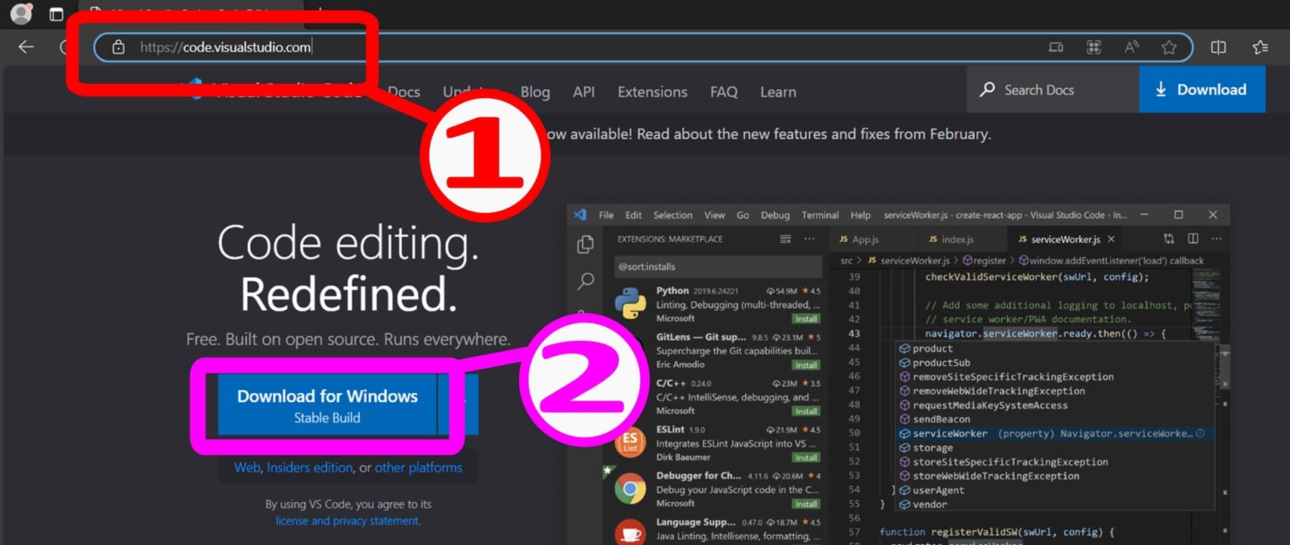Click Download for Windows Stable Build
The width and height of the screenshot is (1290, 545).
pos(327,405)
